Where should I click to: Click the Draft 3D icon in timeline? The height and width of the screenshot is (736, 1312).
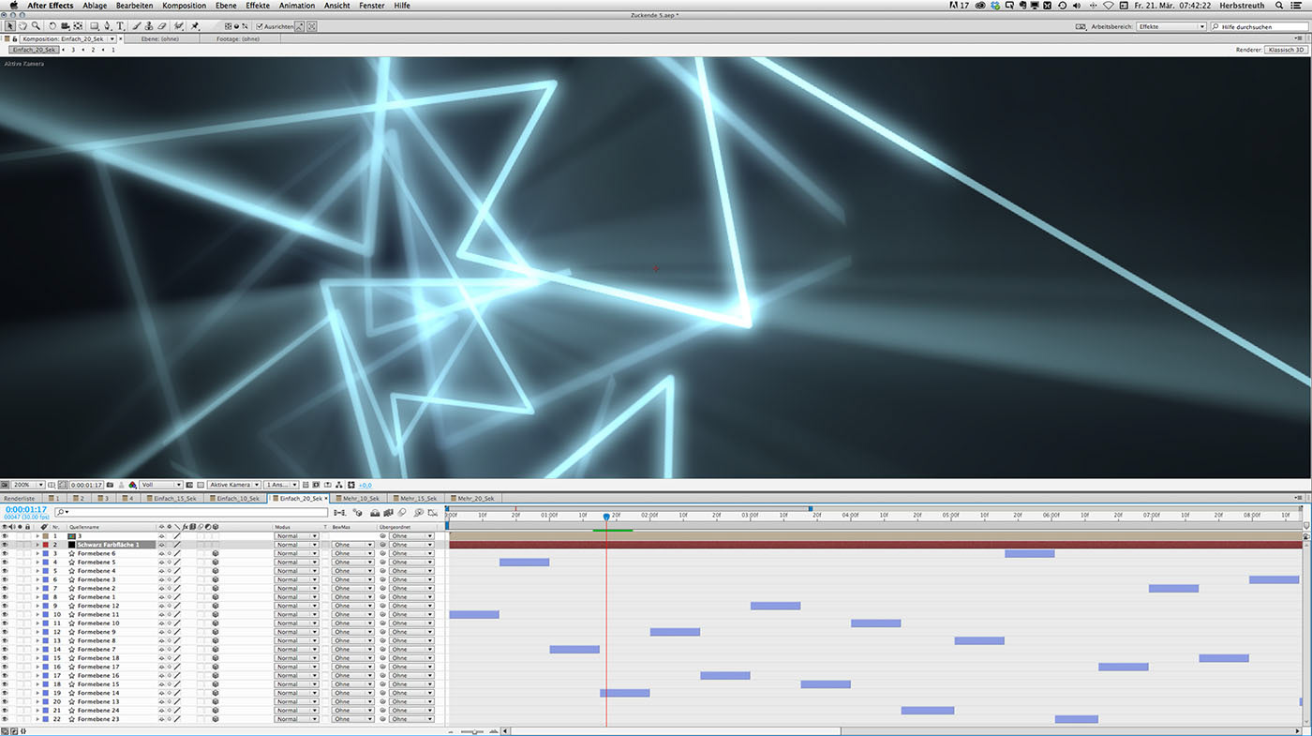coord(358,512)
